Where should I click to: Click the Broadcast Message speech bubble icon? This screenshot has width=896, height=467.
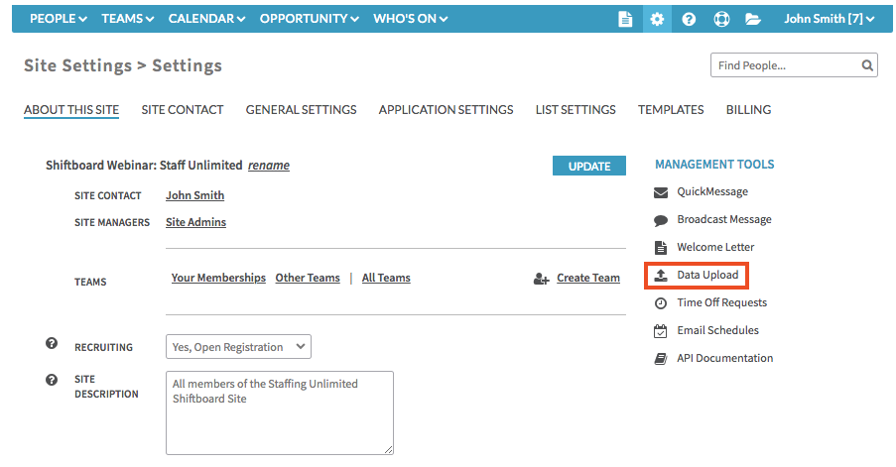tap(661, 220)
